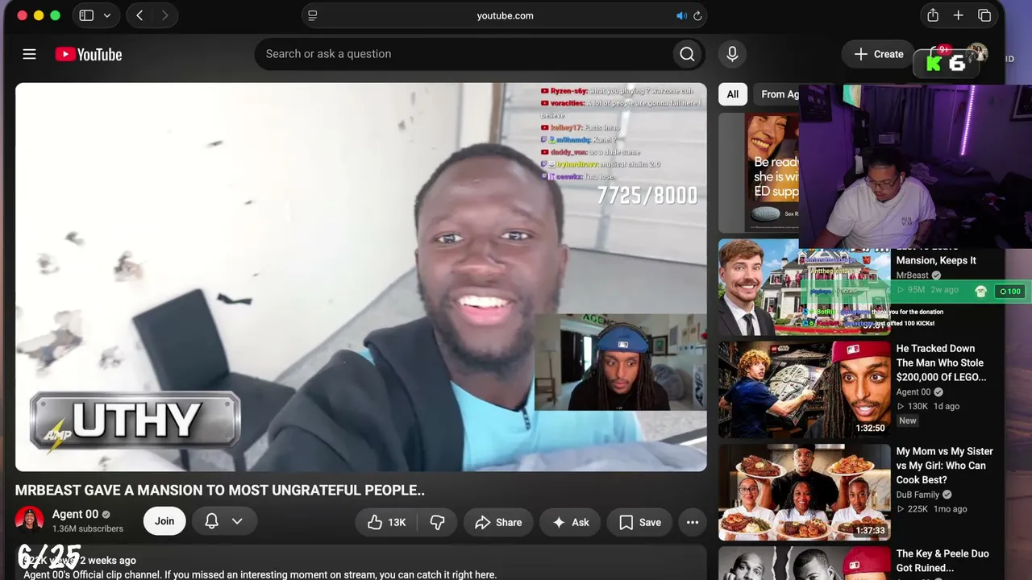This screenshot has height=580, width=1032.
Task: Share this video
Action: (x=498, y=522)
